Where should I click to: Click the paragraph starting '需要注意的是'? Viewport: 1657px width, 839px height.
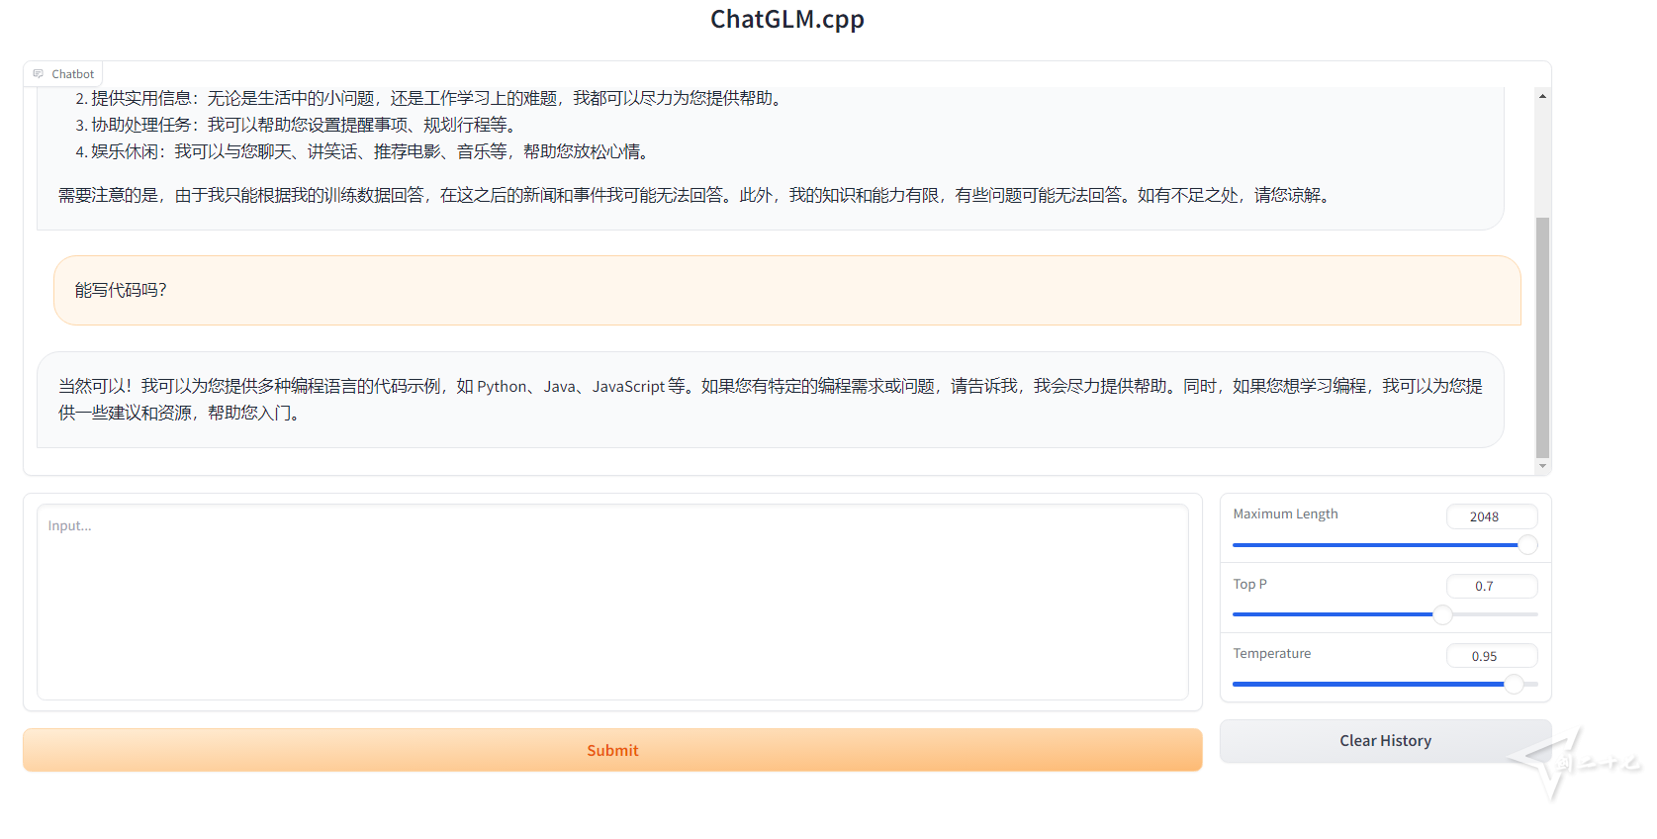(x=695, y=195)
